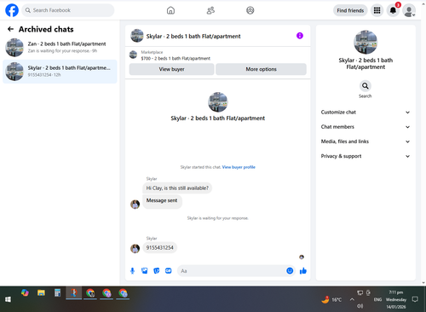
Task: Expand the Chat members section
Action: coord(366,127)
